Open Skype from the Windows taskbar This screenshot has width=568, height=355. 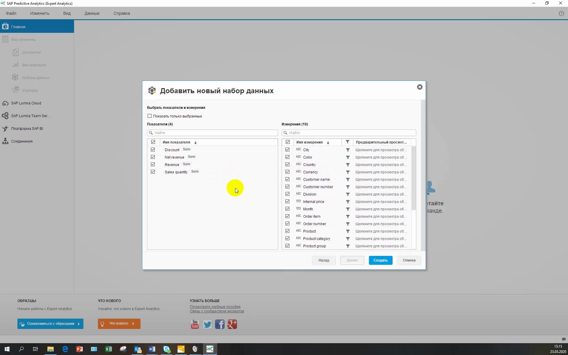pos(167,349)
